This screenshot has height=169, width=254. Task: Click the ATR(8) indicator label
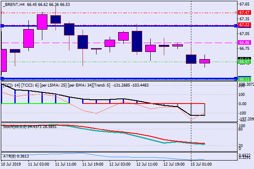click(x=14, y=156)
